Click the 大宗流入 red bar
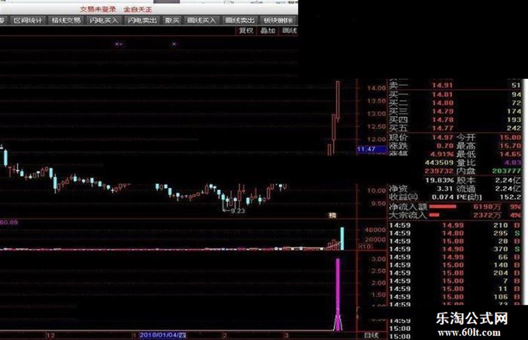 434,215
